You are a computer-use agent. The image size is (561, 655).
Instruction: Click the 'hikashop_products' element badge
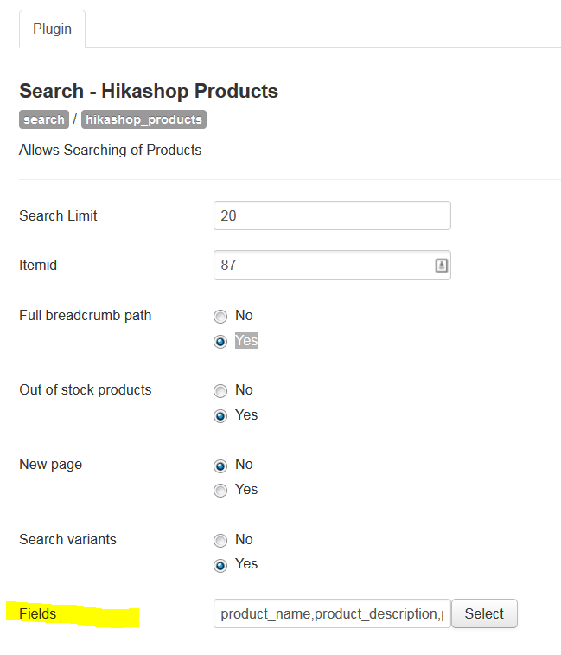pos(143,120)
